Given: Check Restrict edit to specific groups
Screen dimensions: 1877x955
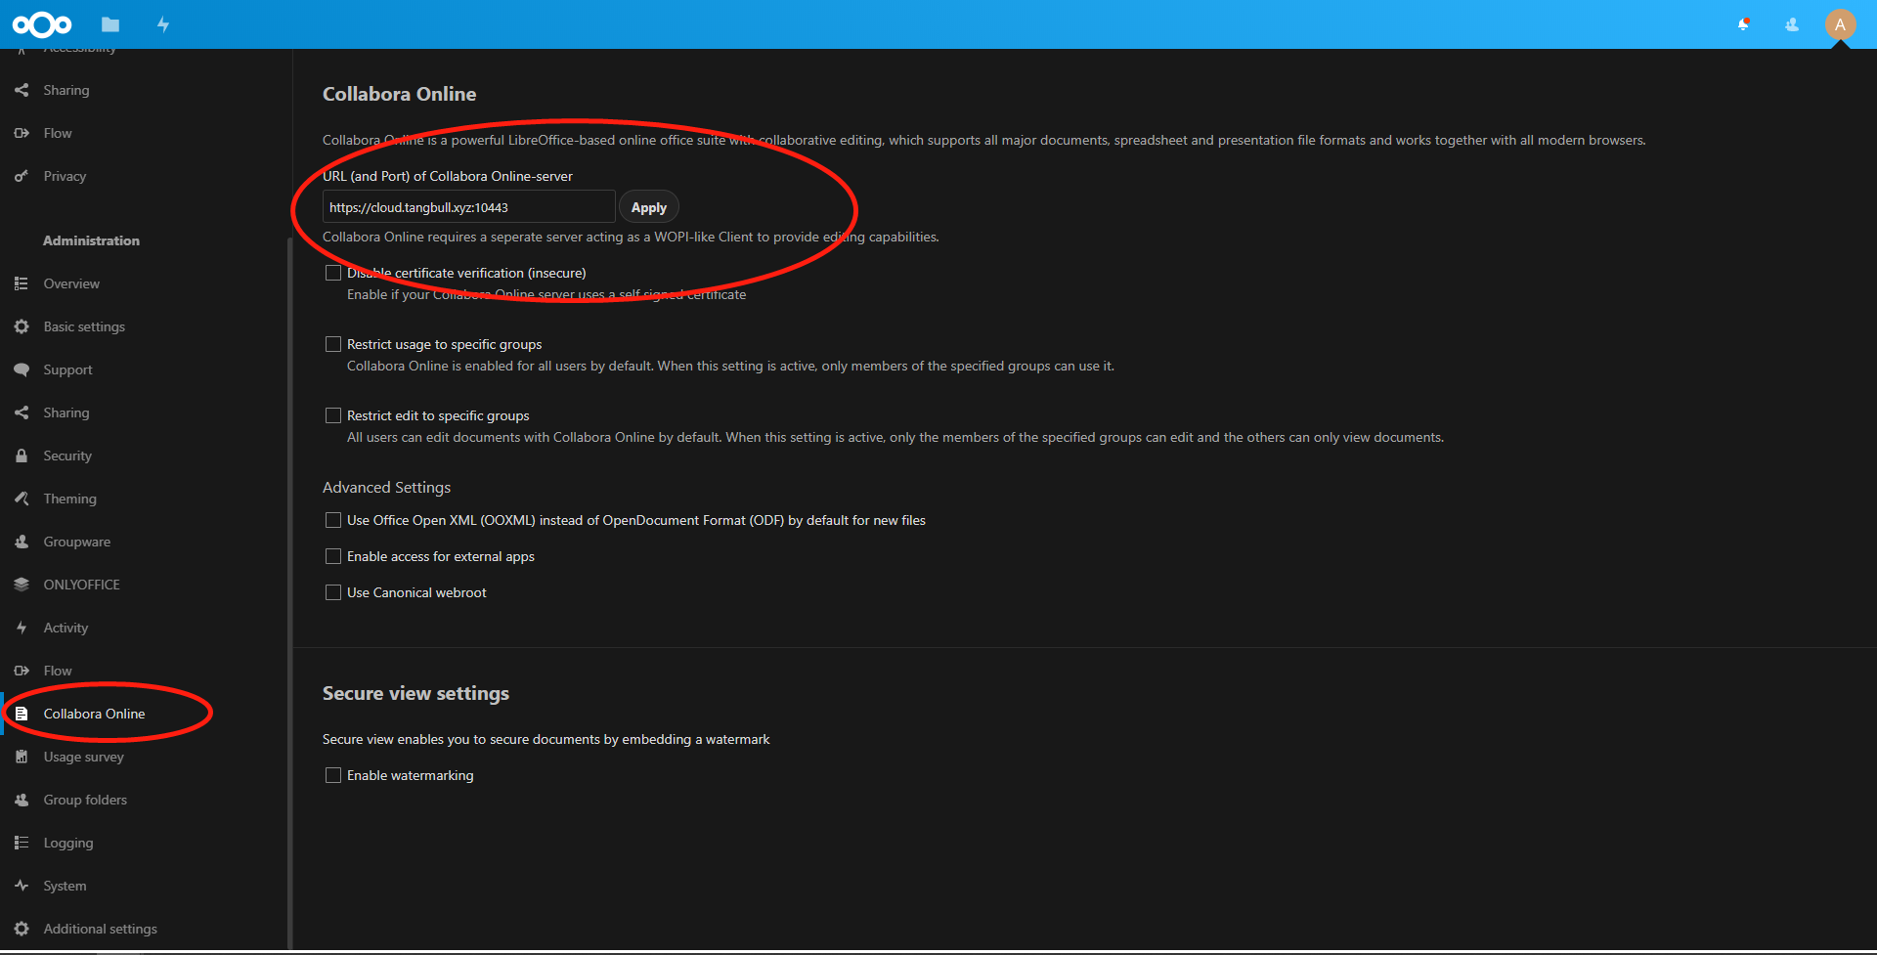Looking at the screenshot, I should pos(333,415).
